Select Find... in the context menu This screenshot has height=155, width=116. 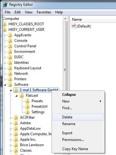(x=78, y=108)
